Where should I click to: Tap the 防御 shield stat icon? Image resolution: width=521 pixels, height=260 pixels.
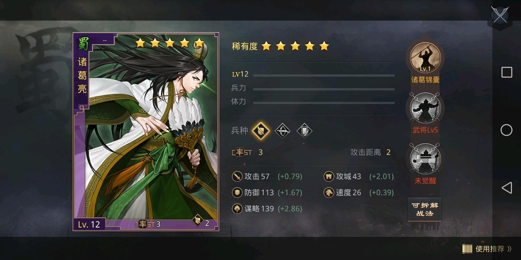237,192
